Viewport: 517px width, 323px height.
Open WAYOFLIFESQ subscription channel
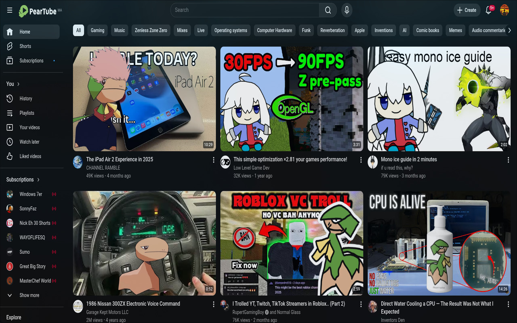coord(31,237)
